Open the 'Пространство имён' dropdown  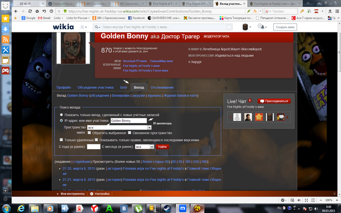[119, 128]
